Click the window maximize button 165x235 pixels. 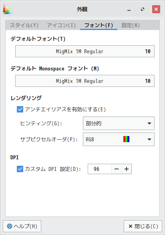coord(143,10)
